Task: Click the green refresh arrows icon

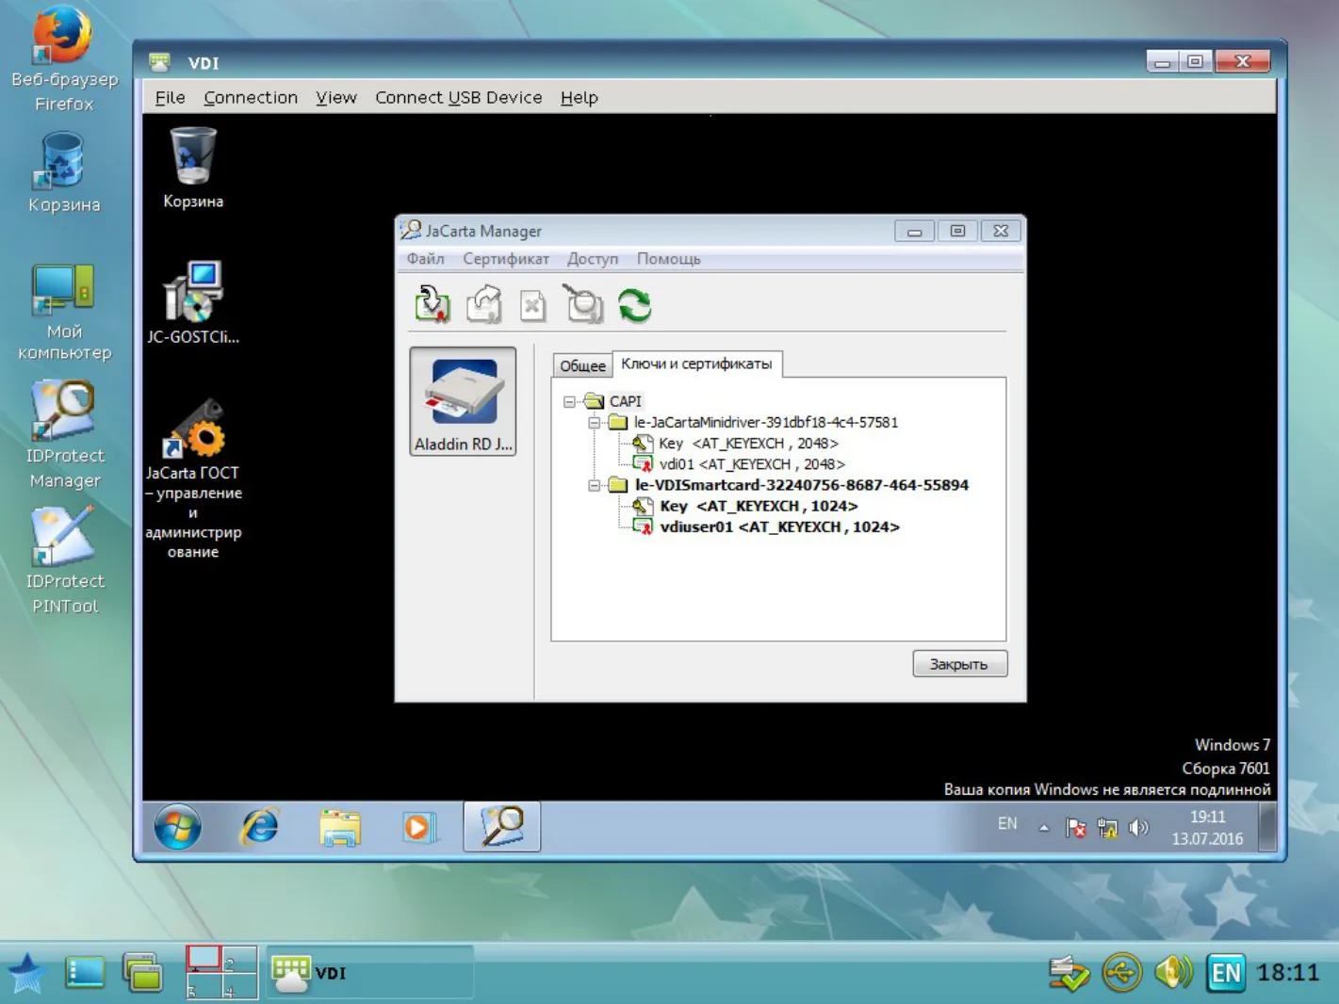Action: pos(634,305)
